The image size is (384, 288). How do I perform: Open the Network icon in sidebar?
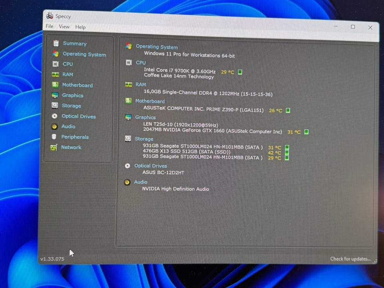click(54, 148)
